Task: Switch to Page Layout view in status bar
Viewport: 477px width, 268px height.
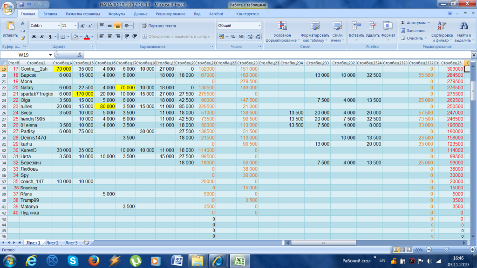Action: (402, 250)
